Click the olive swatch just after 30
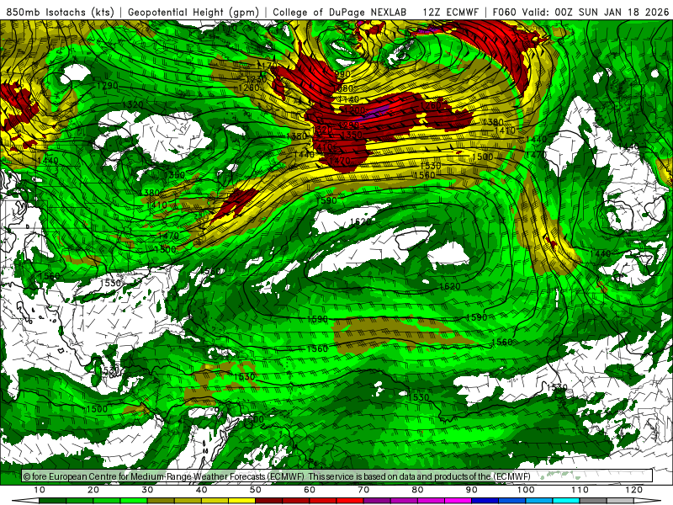Viewport: 673px width, 505px height. (161, 501)
